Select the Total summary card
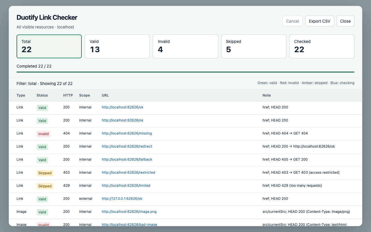This screenshot has height=232, width=371. tap(49, 46)
